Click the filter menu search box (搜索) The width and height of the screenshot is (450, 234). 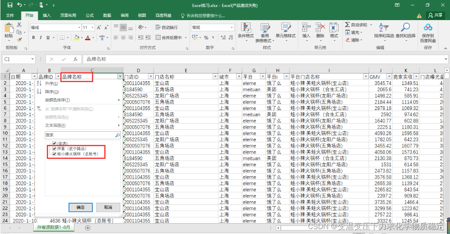coord(83,135)
